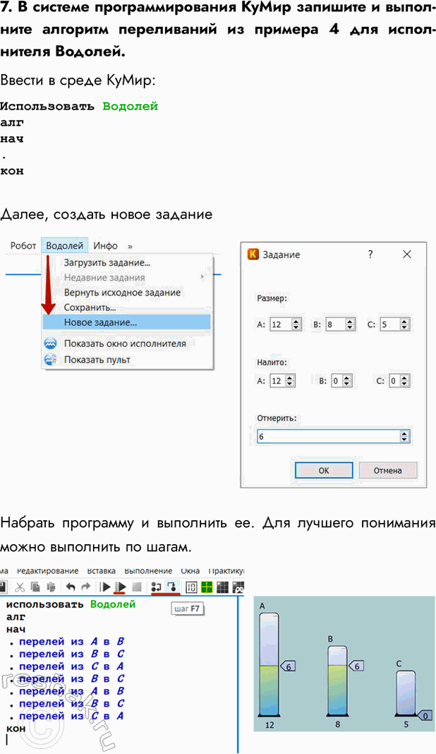Click the Налито B field showing 0
Viewport: 436px width, 754px height.
pos(341,381)
